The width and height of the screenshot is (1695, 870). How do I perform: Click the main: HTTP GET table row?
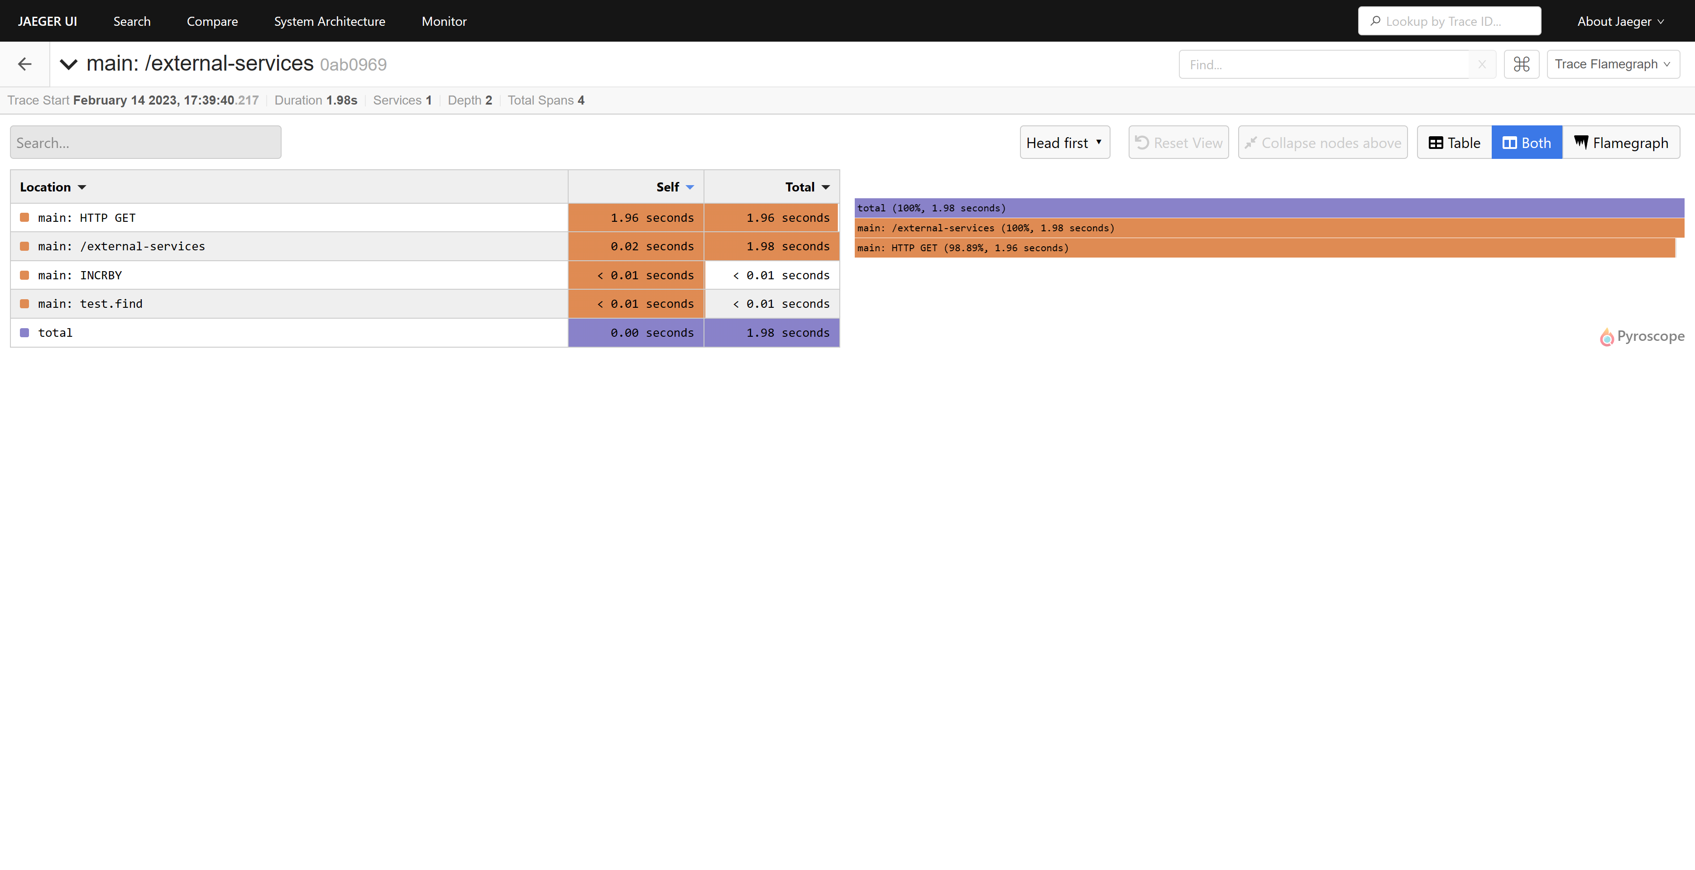click(424, 217)
